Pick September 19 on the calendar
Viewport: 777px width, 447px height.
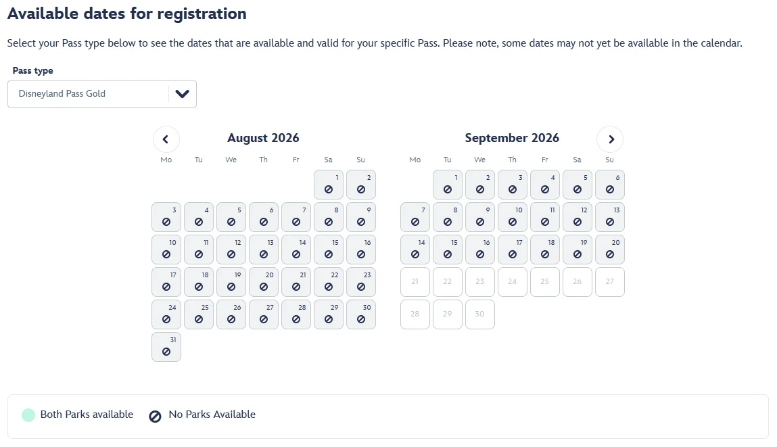pos(578,250)
